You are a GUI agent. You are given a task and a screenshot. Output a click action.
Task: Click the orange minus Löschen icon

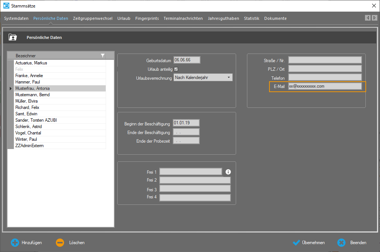(60, 243)
